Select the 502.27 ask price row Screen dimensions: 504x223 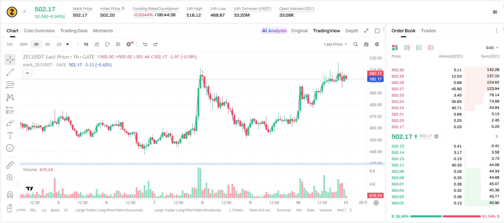coord(445,89)
